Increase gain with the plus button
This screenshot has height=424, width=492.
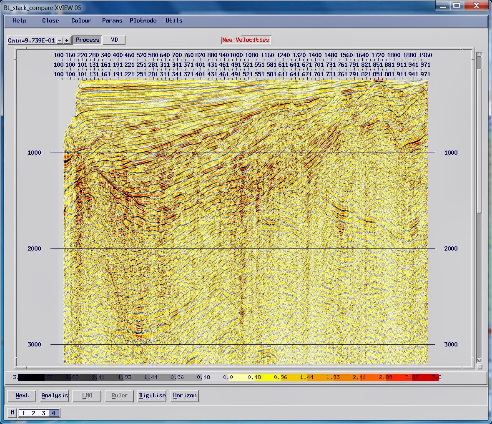[x=67, y=40]
